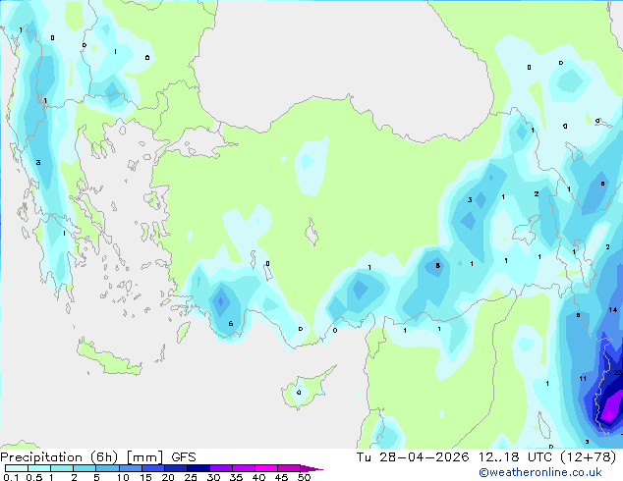623x481 pixels.
Task: Click the legend label '50'
Action: tap(304, 477)
